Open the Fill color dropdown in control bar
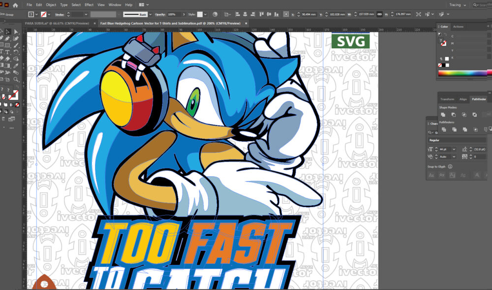 37,14
